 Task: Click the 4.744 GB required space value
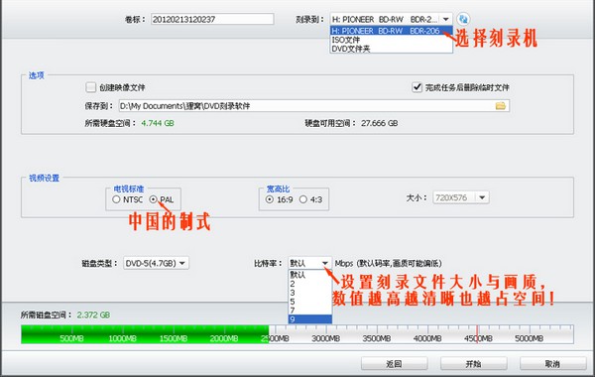(x=158, y=123)
